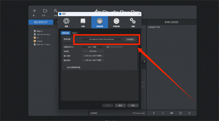Open recent file 2025-03-16 HaLo
This screenshot has width=219, height=121.
(x=43, y=35)
